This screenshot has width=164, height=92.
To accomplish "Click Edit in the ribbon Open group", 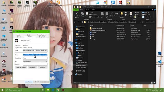I will tap(137, 15).
